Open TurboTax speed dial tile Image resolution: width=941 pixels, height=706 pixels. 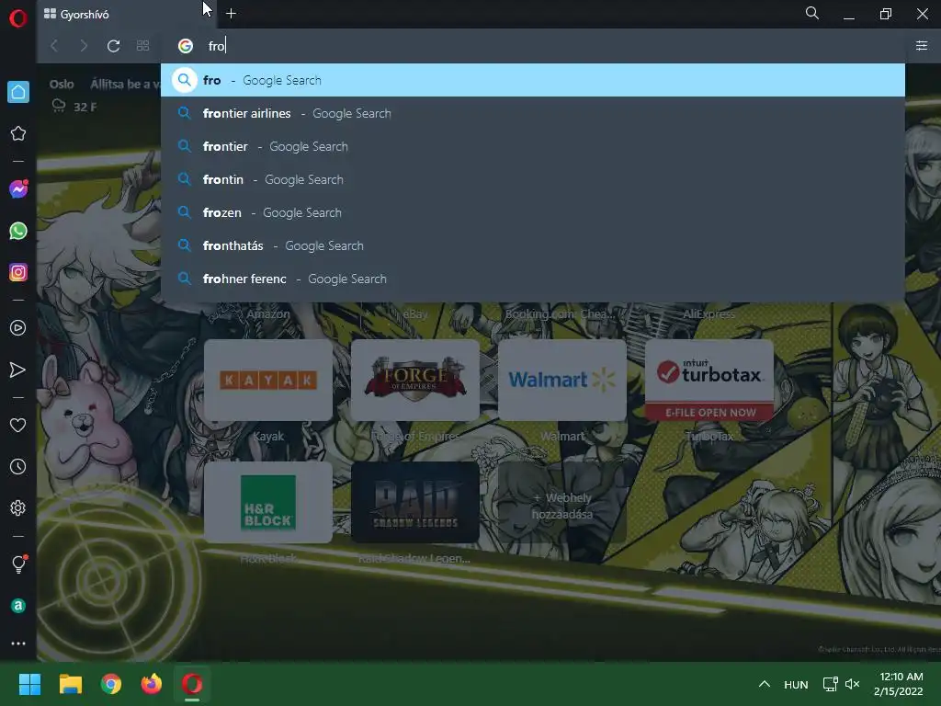(x=709, y=380)
